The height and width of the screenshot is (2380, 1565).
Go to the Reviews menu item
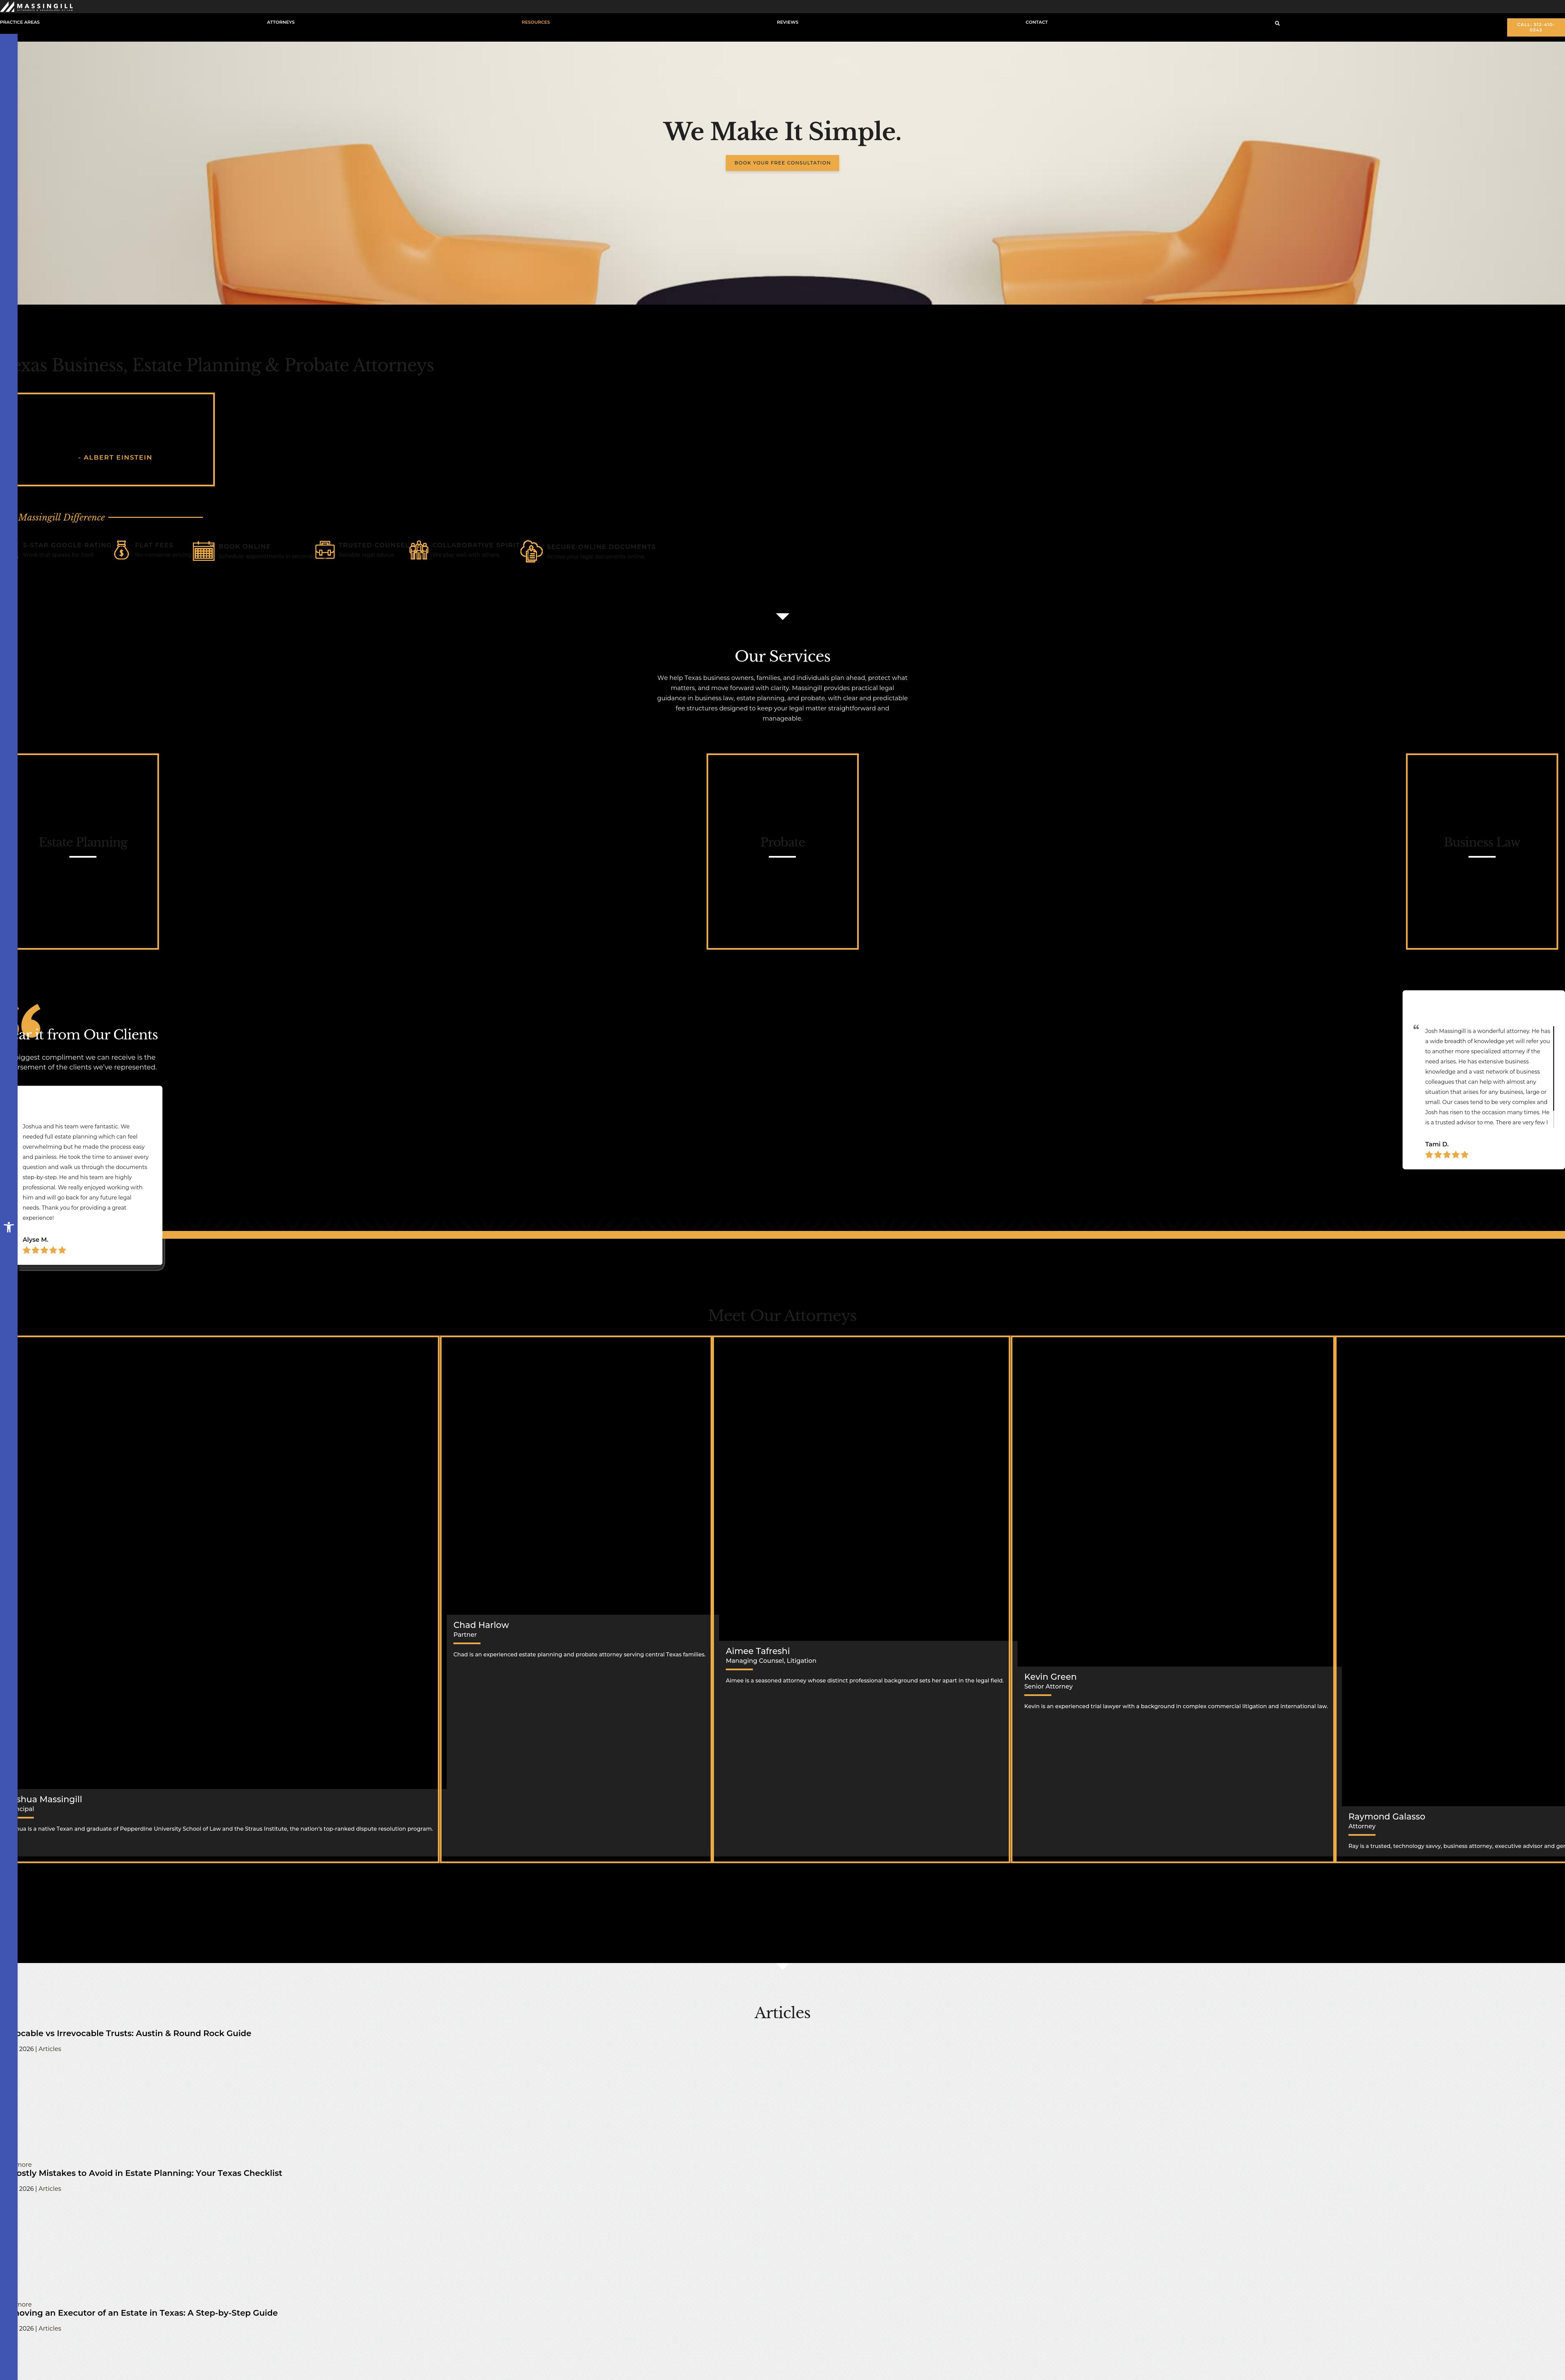[x=788, y=22]
